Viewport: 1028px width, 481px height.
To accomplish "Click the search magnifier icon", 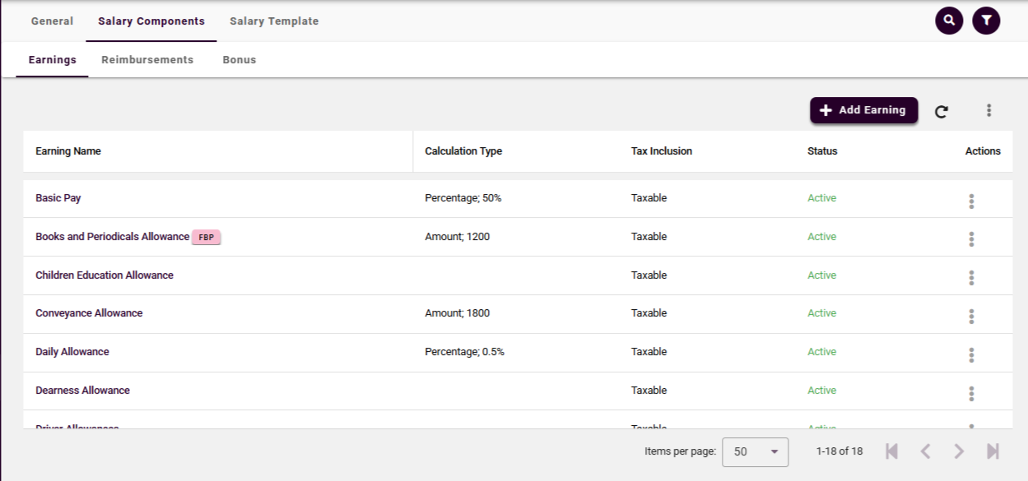I will click(949, 21).
